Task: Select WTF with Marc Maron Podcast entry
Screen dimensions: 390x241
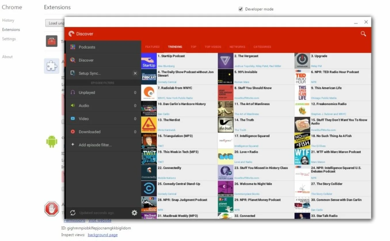Action: pos(333,157)
